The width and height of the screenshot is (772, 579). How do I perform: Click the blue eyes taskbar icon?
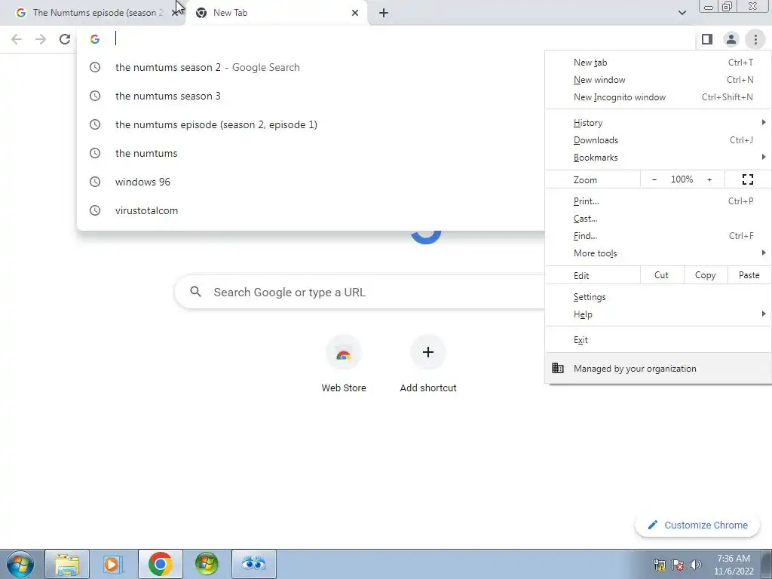click(x=253, y=564)
